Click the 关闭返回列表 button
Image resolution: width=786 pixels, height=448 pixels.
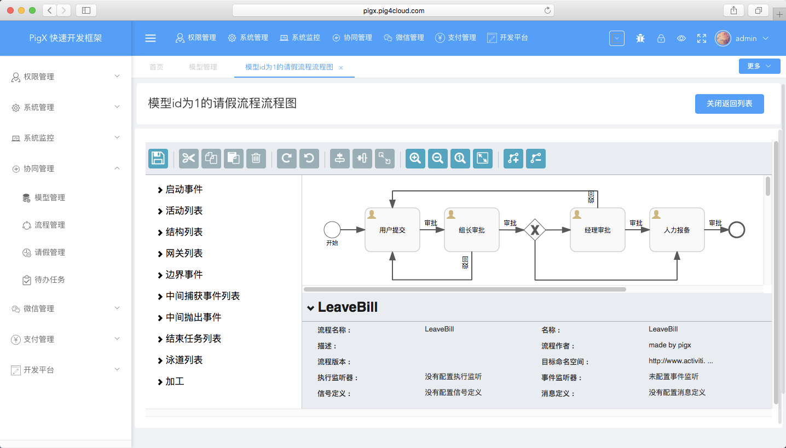(x=730, y=103)
